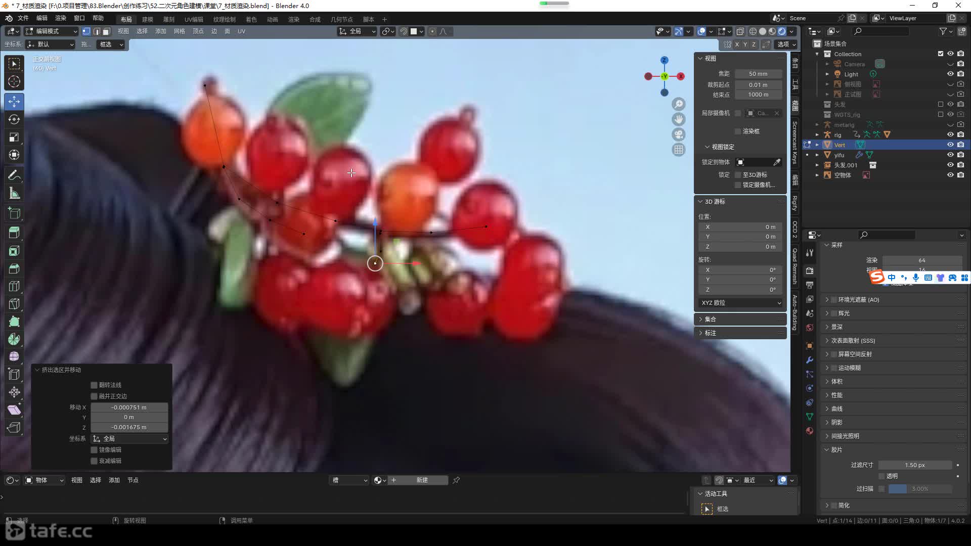Image resolution: width=971 pixels, height=546 pixels.
Task: Select the Scale tool
Action: click(14, 138)
